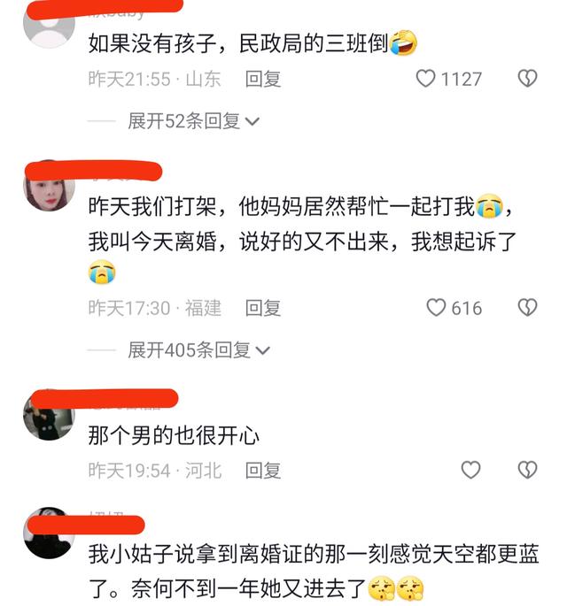Like the Hebei comment about the man
Screen dimensions: 567x606
click(470, 470)
